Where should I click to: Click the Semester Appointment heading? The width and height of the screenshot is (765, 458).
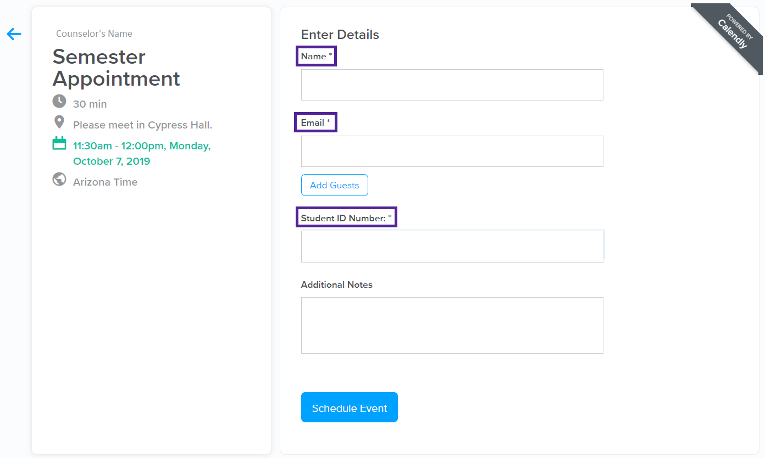pyautogui.click(x=117, y=68)
